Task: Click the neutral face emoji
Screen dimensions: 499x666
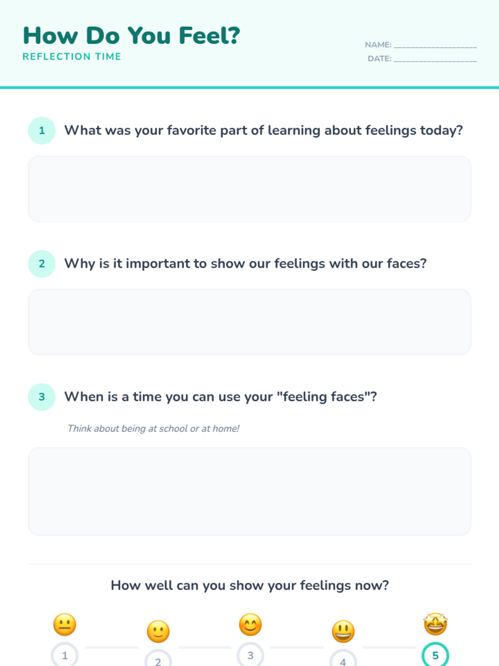Action: (x=65, y=624)
